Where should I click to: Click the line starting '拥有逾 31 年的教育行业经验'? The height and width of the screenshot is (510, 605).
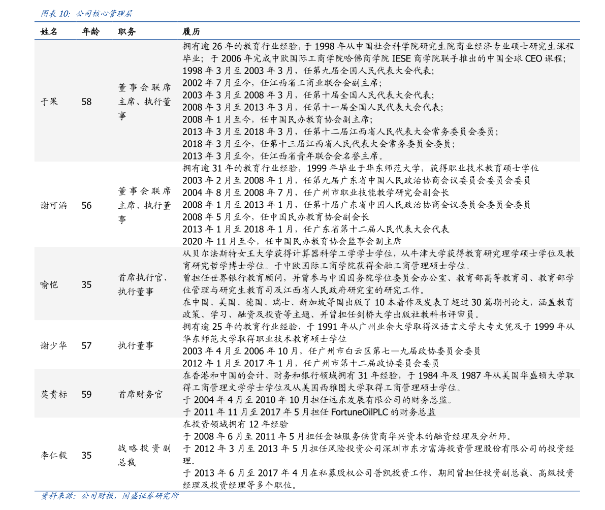361,168
